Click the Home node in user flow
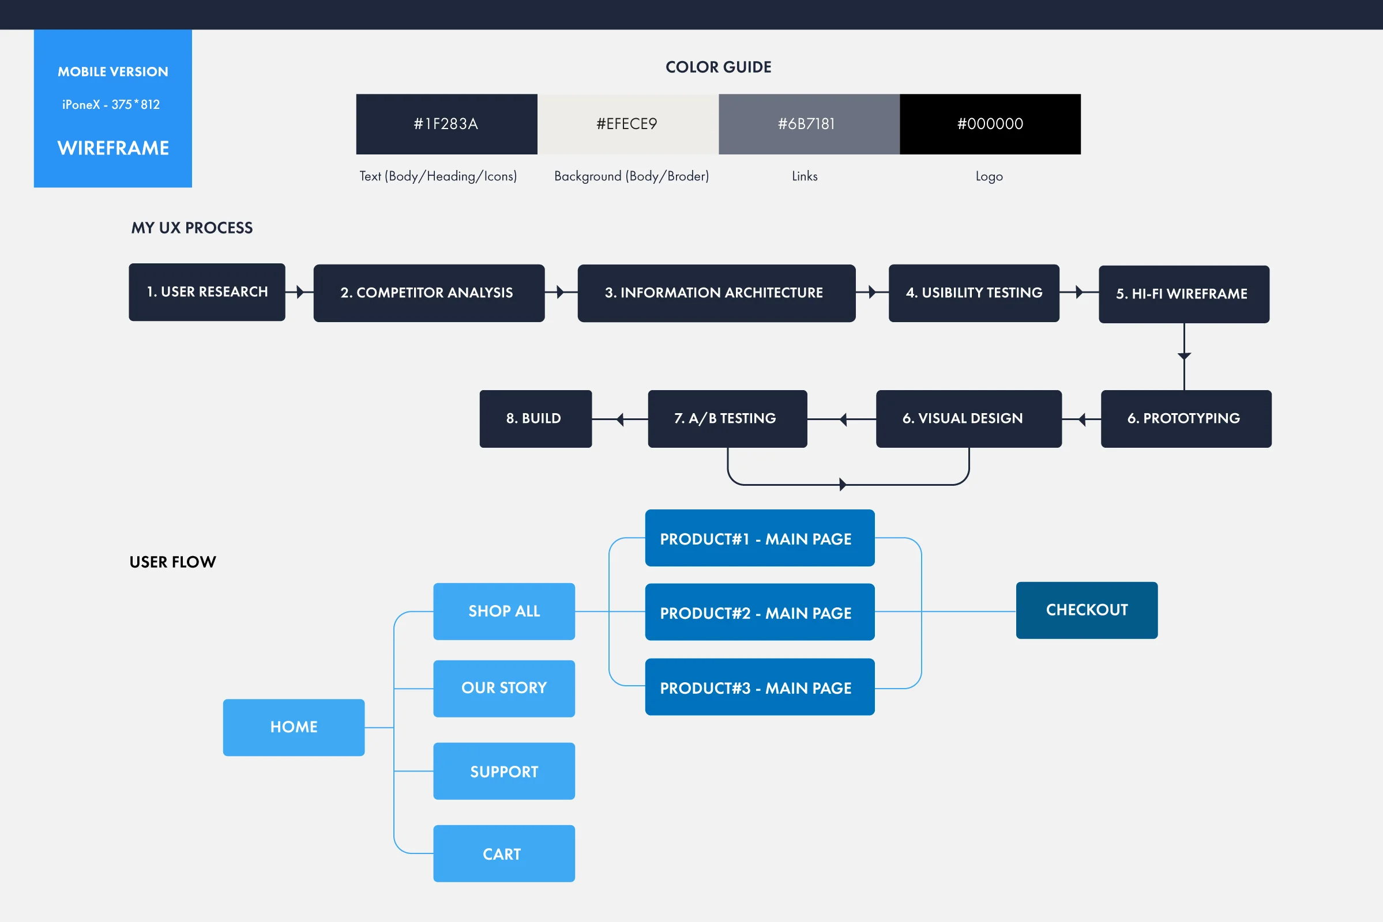 point(294,727)
